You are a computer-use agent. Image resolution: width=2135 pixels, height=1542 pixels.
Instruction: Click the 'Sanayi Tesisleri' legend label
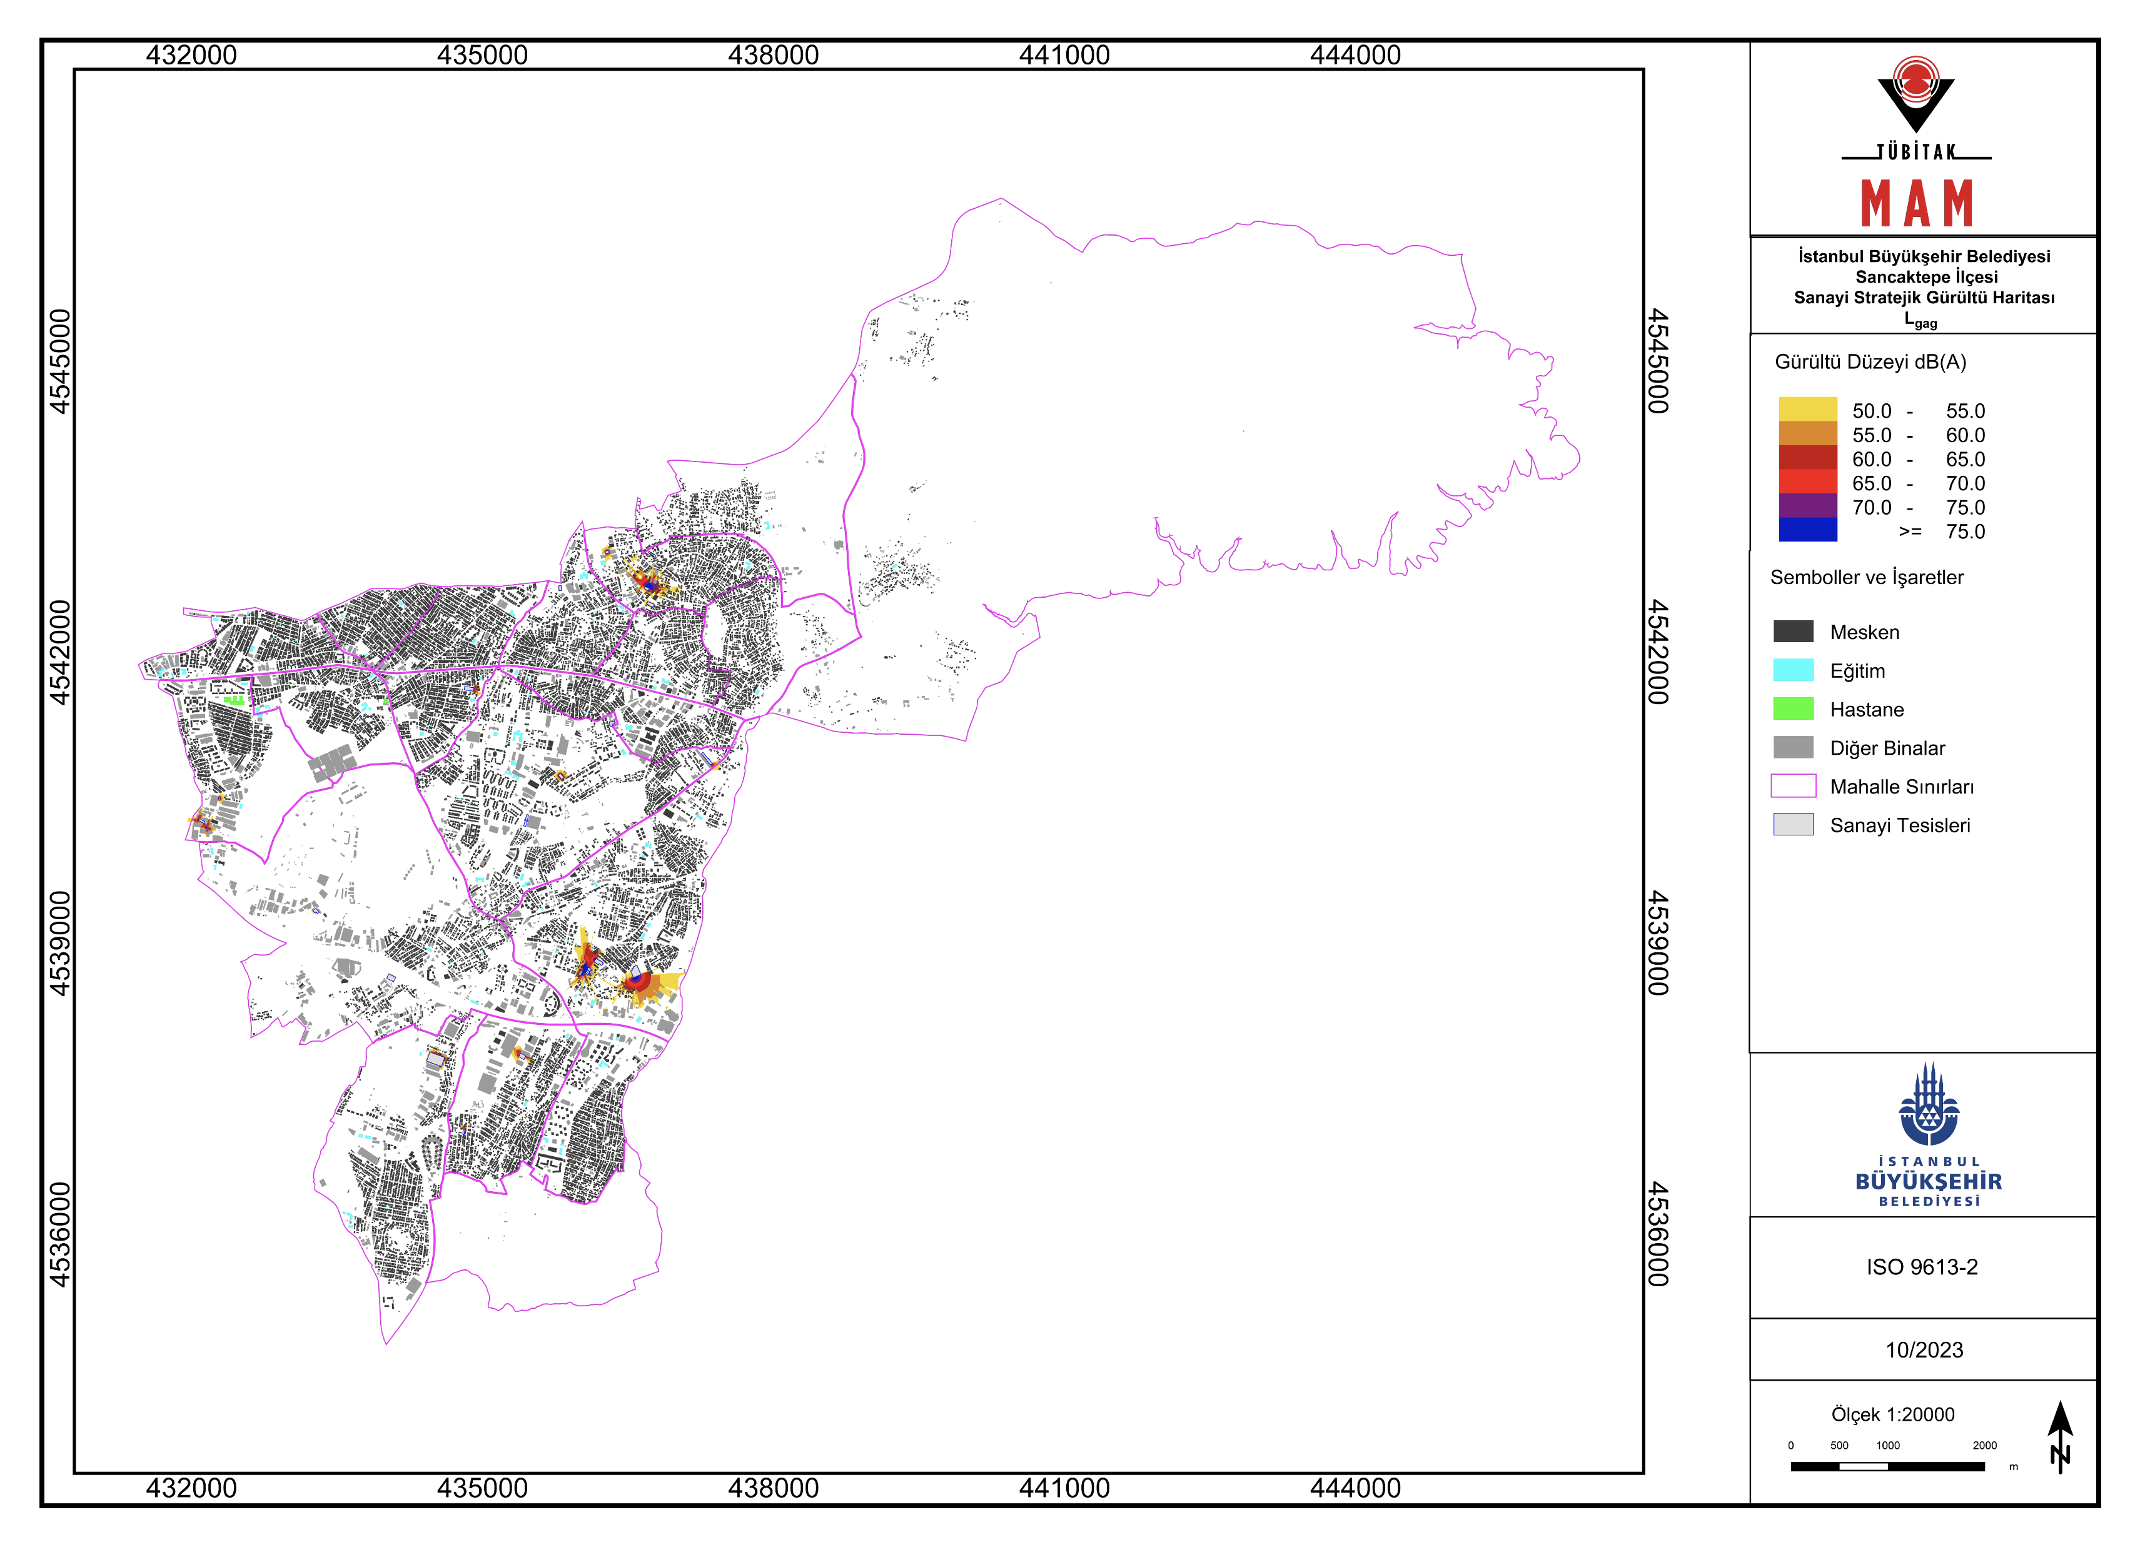pyautogui.click(x=1900, y=825)
